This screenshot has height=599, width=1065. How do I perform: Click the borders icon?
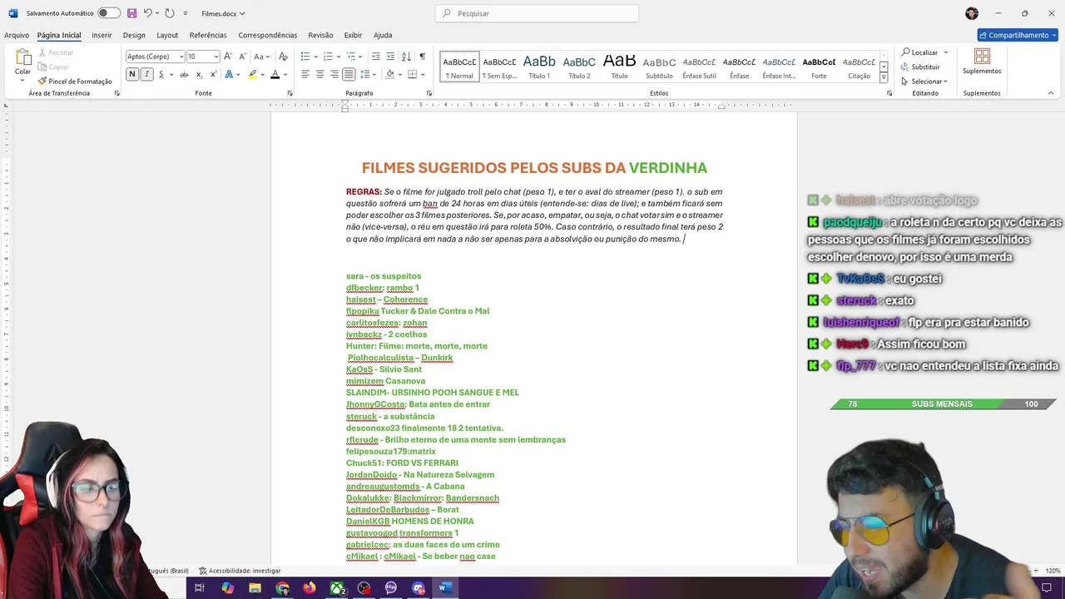click(x=412, y=74)
